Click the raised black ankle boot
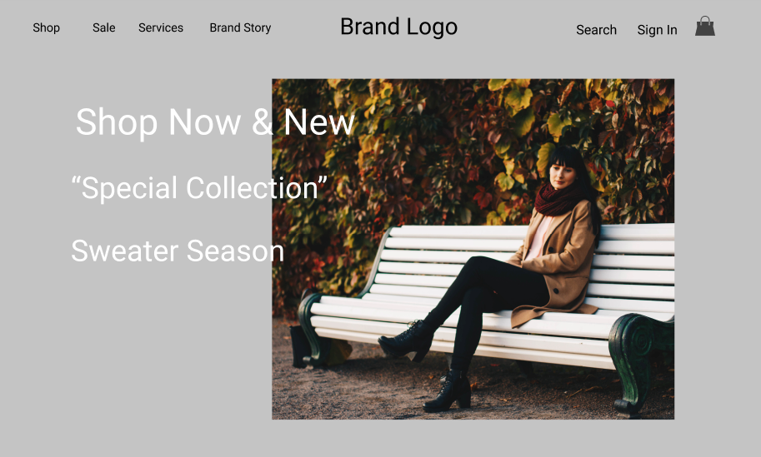This screenshot has width=761, height=457. [x=407, y=341]
